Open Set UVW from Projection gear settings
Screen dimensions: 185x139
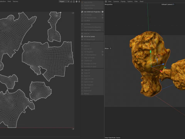pos(103,12)
